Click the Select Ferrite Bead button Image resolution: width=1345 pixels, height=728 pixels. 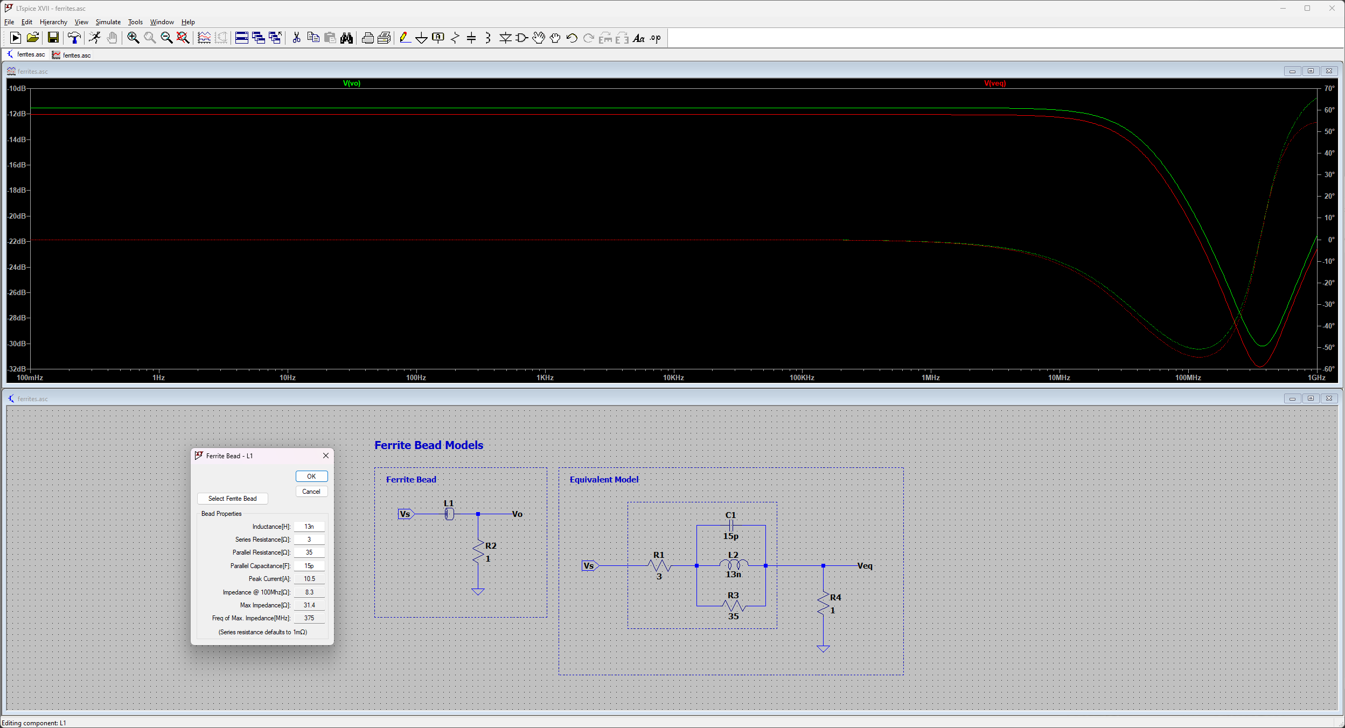[233, 499]
